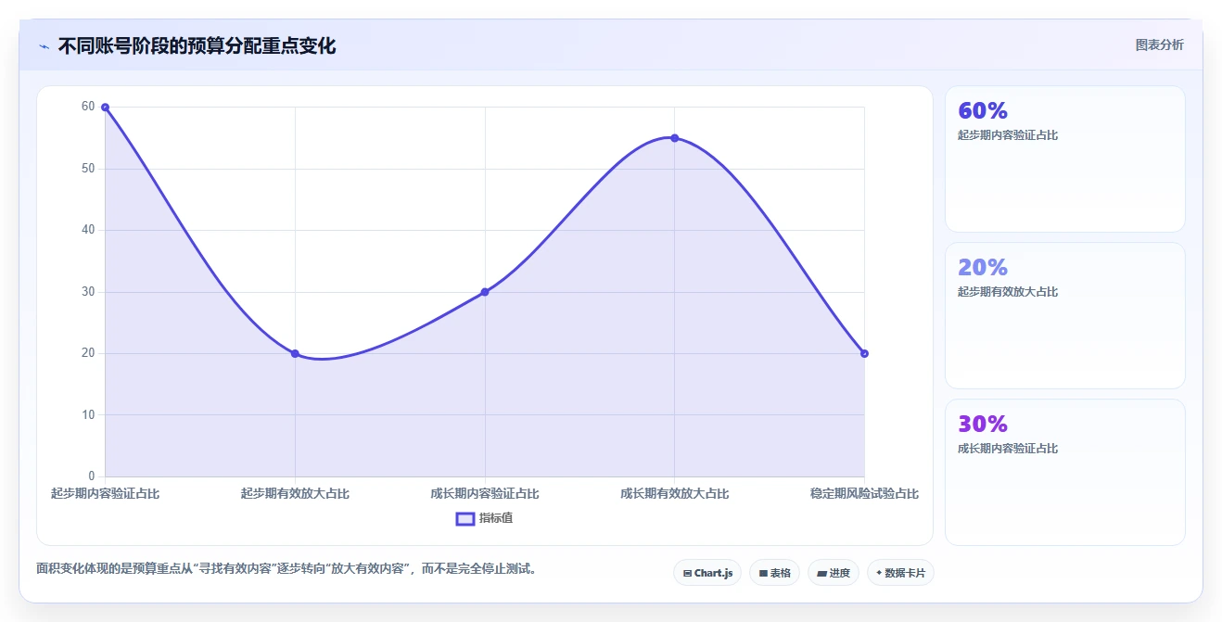Click the title 不同账号阶段的预算分配重点变化
This screenshot has height=622, width=1222.
point(197,45)
